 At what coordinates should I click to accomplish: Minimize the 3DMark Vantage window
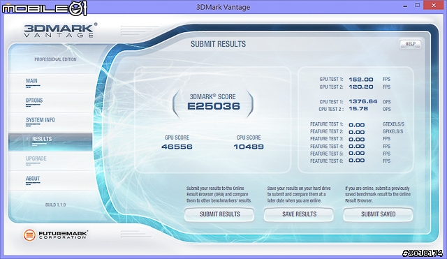point(405,6)
